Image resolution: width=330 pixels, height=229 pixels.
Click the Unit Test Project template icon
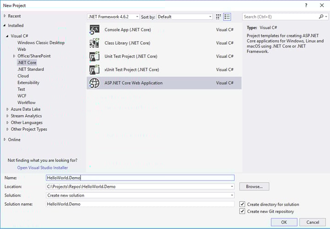94,56
